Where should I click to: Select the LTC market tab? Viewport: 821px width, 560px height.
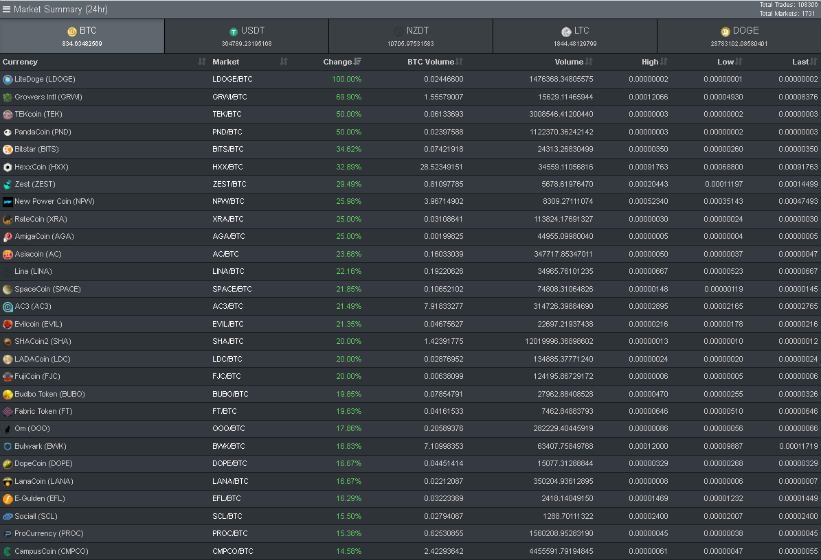pos(575,36)
